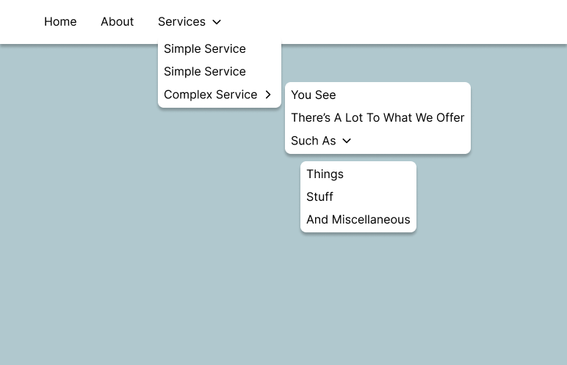
Task: Click the down chevron beside Such As
Action: pyautogui.click(x=347, y=141)
